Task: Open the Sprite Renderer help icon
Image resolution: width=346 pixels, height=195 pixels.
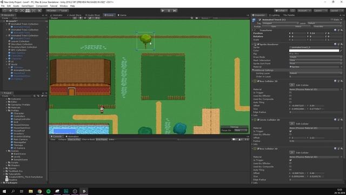Action: pyautogui.click(x=335, y=44)
